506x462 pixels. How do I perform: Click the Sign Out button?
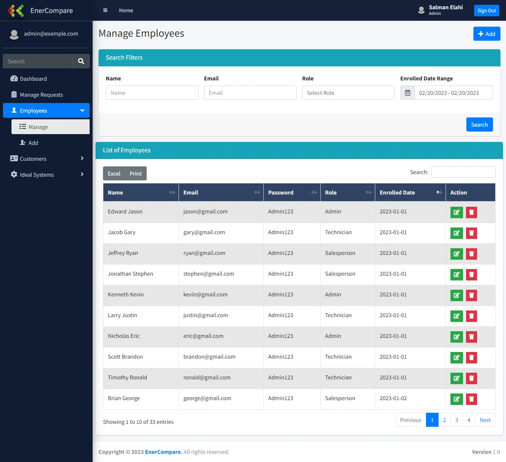tap(486, 11)
